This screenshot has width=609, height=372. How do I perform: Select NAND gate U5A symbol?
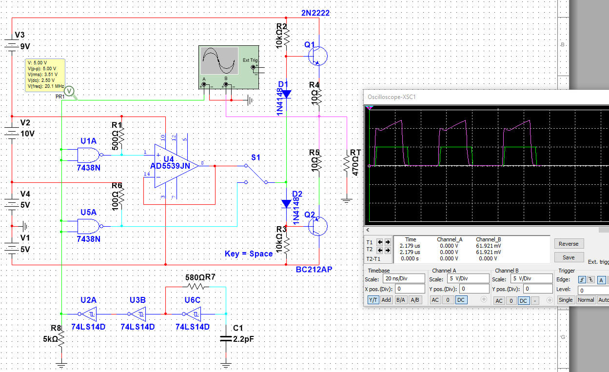90,226
